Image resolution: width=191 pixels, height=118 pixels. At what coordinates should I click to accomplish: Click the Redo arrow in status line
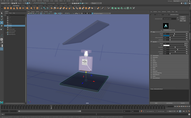pos(20,3)
